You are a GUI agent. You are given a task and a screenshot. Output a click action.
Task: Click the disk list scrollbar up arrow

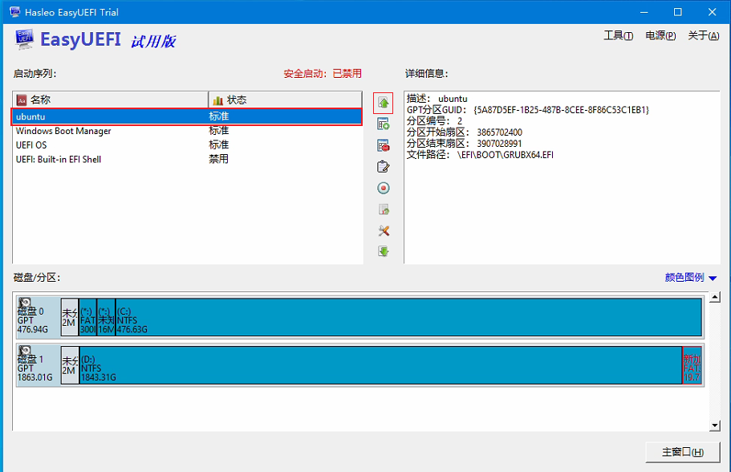pyautogui.click(x=715, y=297)
